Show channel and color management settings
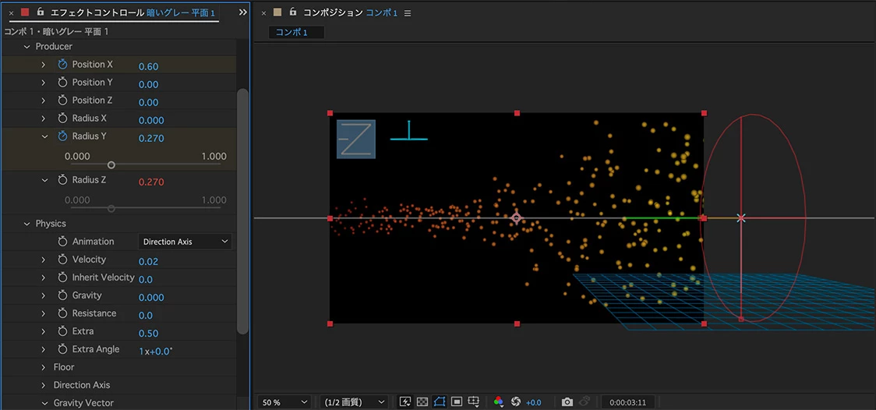876x410 pixels. [498, 401]
